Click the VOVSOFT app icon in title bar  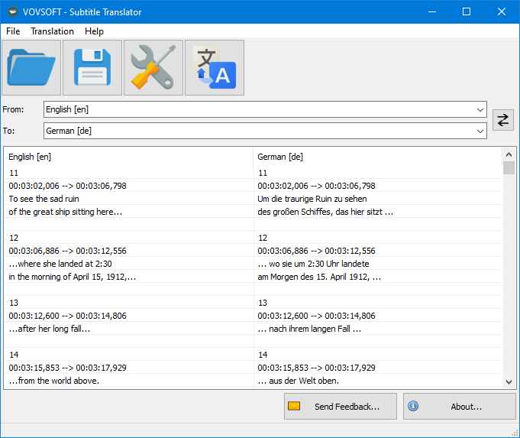click(11, 11)
